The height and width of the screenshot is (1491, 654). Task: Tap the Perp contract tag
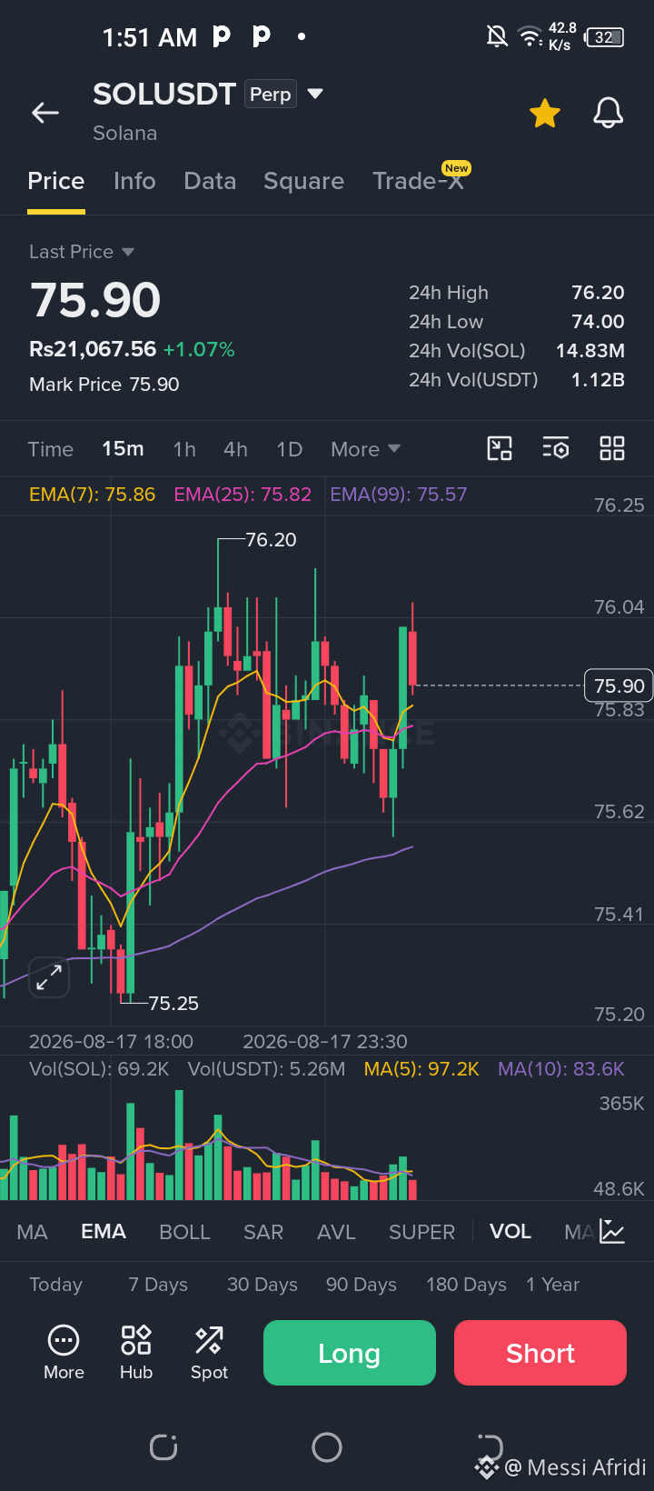271,95
